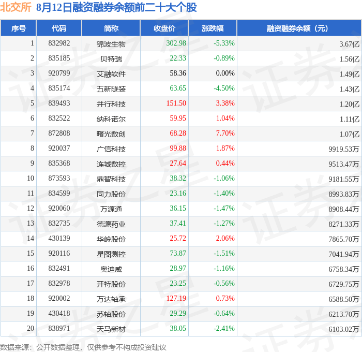Select stock name 苏轴股份
The height and width of the screenshot is (352, 362).
point(111,314)
